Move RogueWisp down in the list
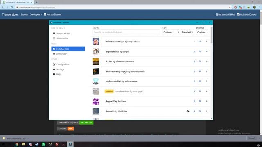 (x=200, y=101)
